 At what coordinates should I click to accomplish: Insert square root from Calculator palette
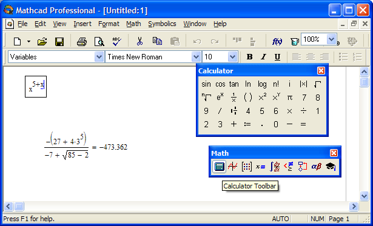[x=317, y=84]
